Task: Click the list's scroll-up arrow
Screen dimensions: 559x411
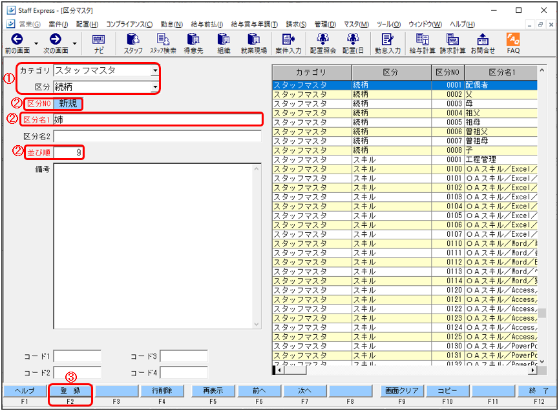Action: [542, 70]
